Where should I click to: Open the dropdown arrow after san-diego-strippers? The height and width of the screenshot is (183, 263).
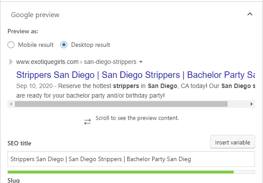(x=141, y=62)
